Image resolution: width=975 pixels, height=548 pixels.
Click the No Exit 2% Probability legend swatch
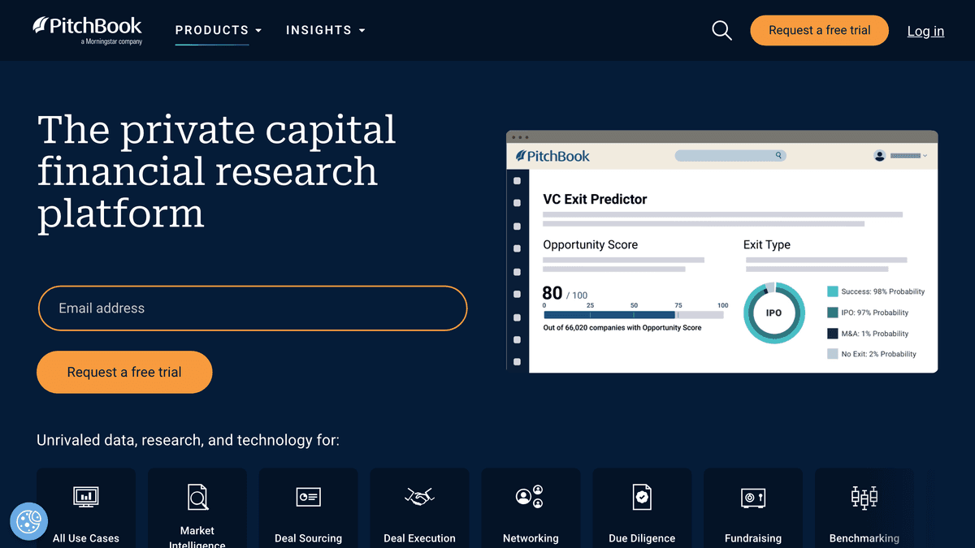click(x=833, y=354)
